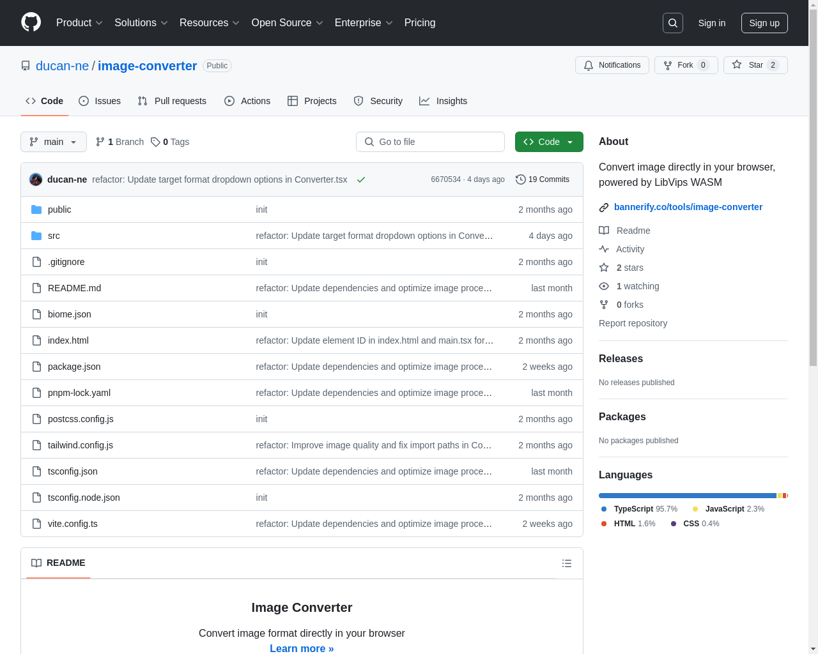Click the Sign in link

tap(712, 23)
